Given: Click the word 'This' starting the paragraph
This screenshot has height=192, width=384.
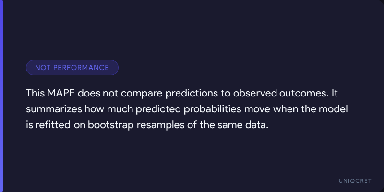Looking at the screenshot, I should [x=35, y=93].
